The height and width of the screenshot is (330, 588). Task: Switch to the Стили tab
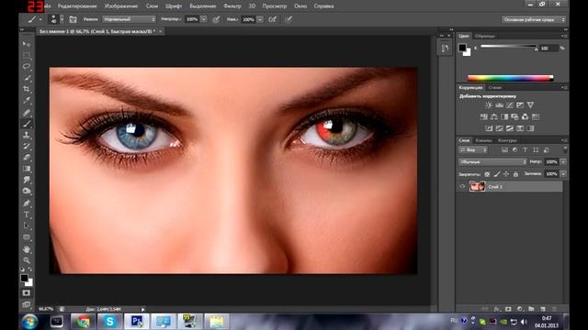(x=494, y=88)
